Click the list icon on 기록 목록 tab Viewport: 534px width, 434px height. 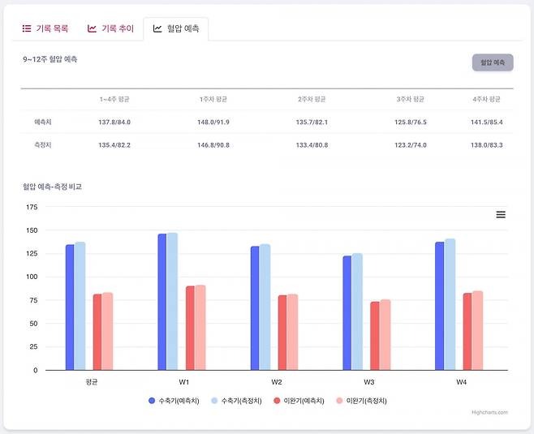[27, 29]
